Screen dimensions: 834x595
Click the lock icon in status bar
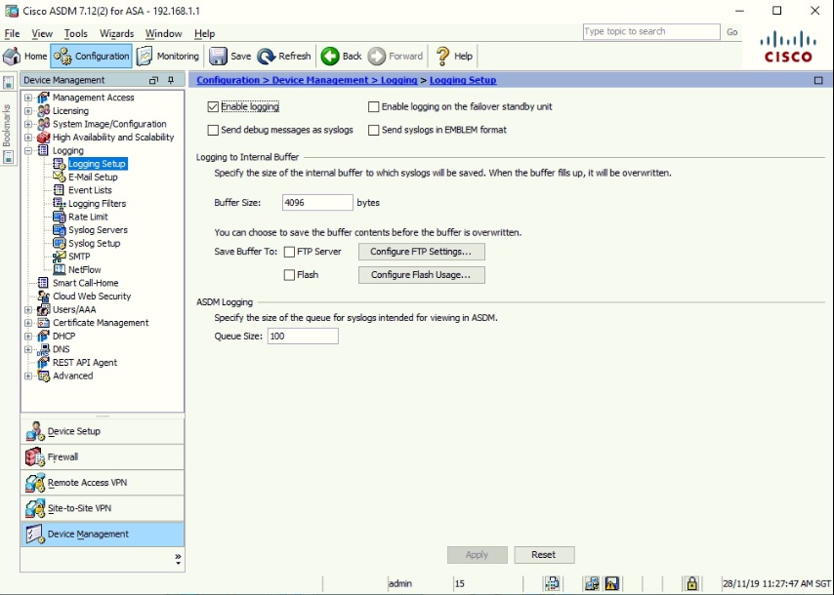(691, 583)
